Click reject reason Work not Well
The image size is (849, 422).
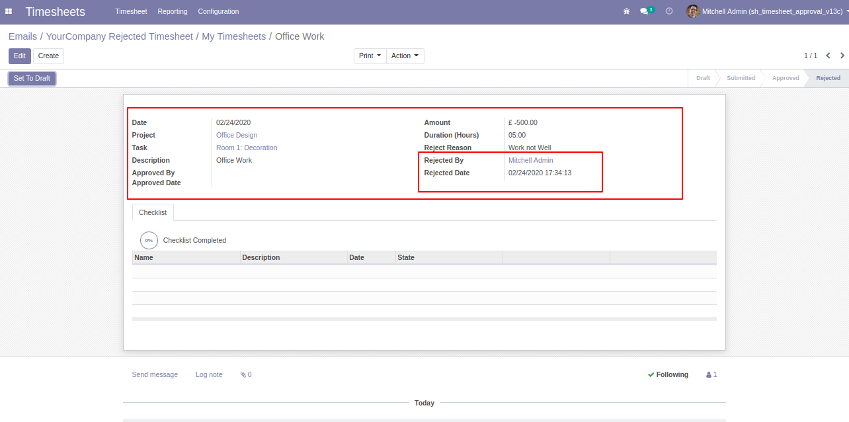tap(530, 148)
